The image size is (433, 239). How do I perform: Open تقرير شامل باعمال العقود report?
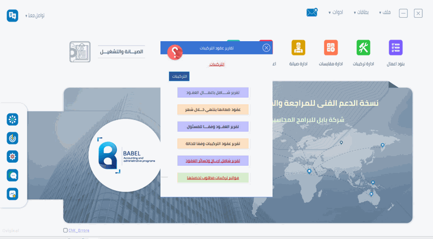click(213, 93)
